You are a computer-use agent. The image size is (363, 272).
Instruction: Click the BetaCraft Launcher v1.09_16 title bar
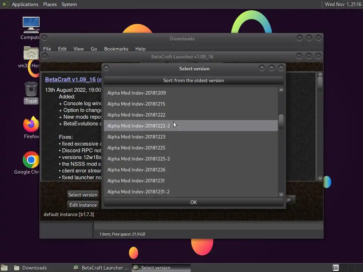pos(182,57)
